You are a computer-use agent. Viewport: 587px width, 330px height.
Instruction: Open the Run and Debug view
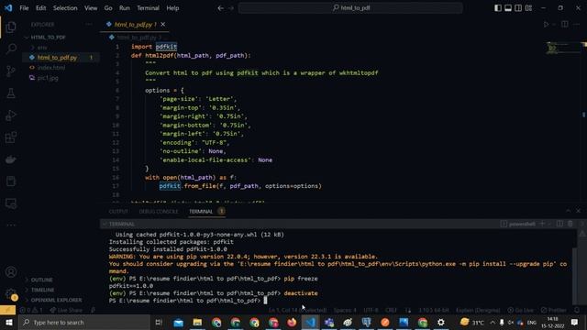point(11,115)
